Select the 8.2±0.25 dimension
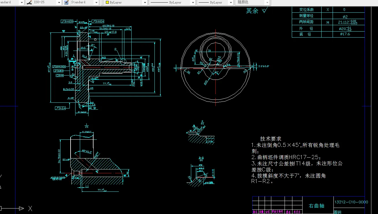The width and height of the screenshot is (378, 214). click(x=69, y=89)
